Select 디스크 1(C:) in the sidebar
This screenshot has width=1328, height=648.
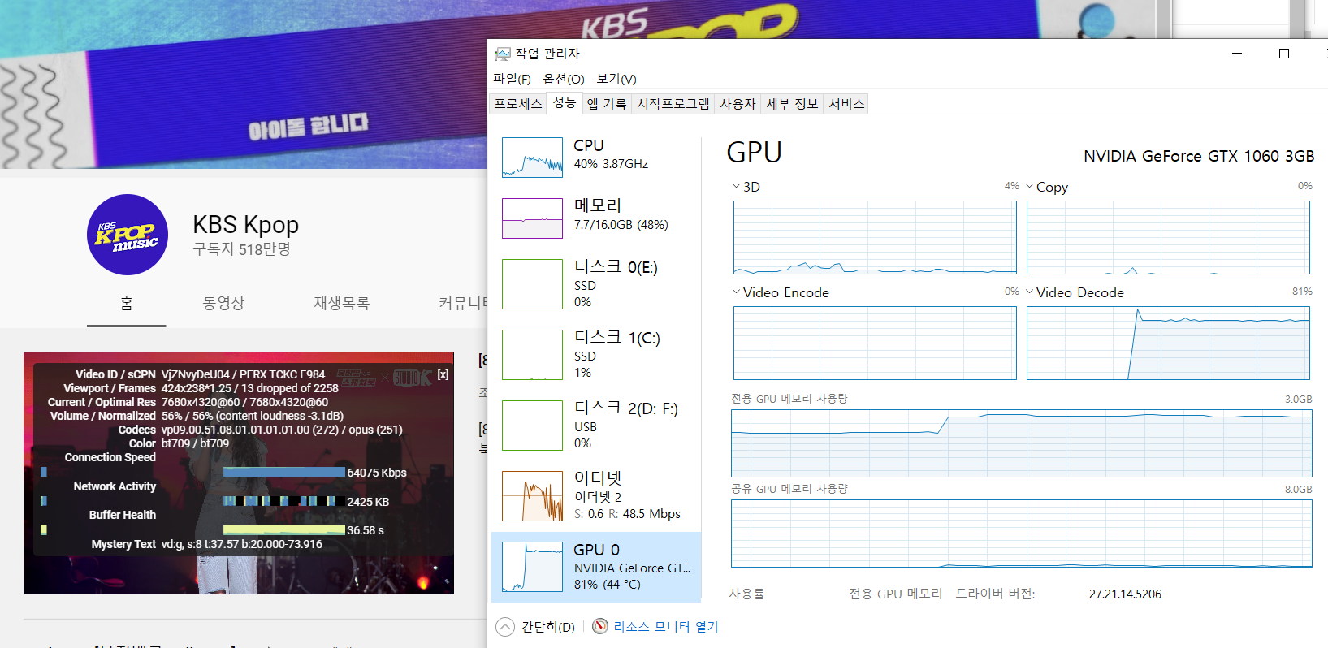[x=596, y=355]
